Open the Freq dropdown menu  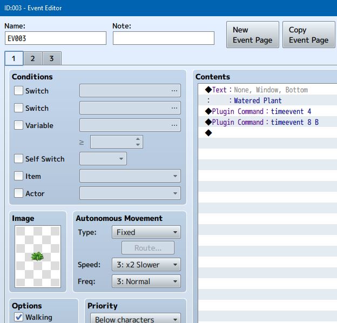[146, 281]
